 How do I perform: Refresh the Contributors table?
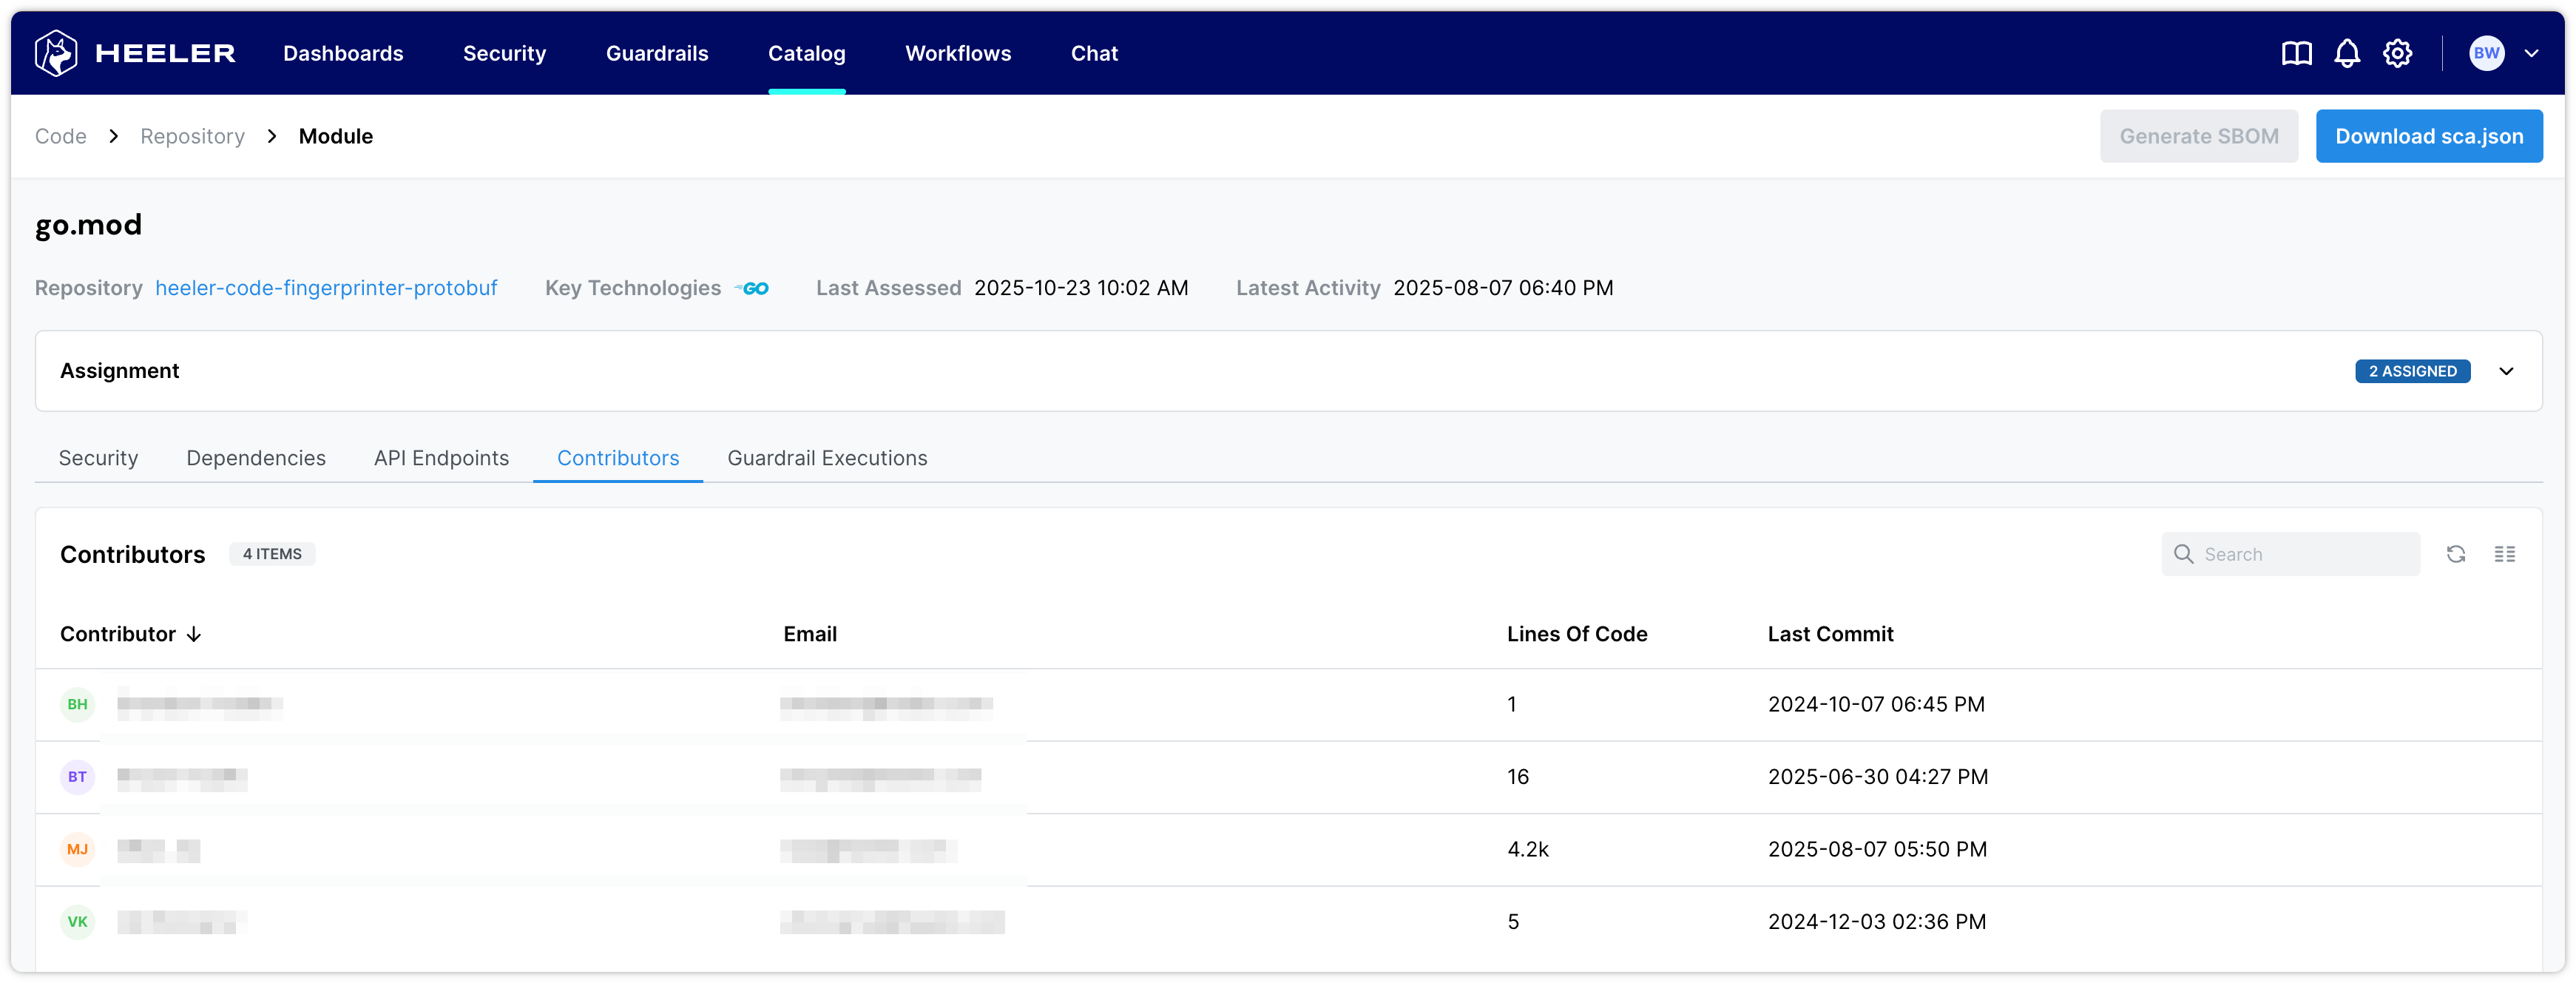click(2455, 554)
